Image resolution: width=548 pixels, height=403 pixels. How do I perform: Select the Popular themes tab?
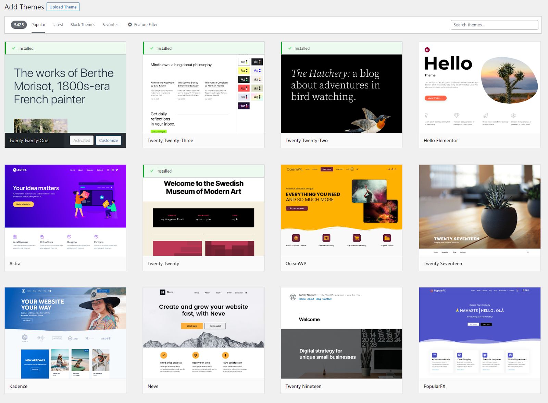tap(38, 24)
